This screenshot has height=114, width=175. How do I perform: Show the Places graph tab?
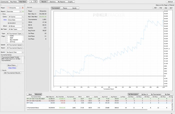pos(65,8)
